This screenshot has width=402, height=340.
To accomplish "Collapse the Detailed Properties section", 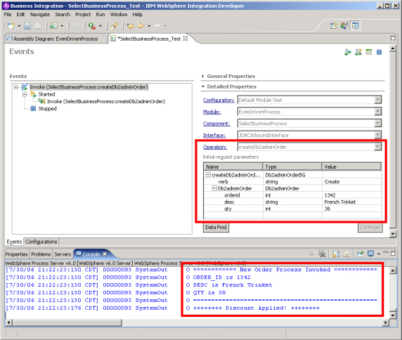I will [203, 86].
